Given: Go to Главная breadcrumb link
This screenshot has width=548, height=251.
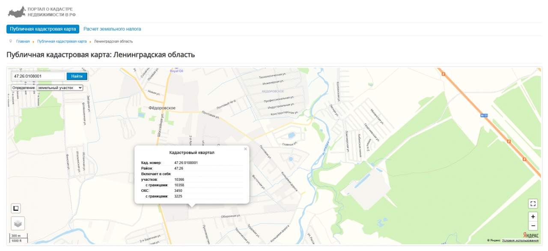Looking at the screenshot, I should point(23,42).
